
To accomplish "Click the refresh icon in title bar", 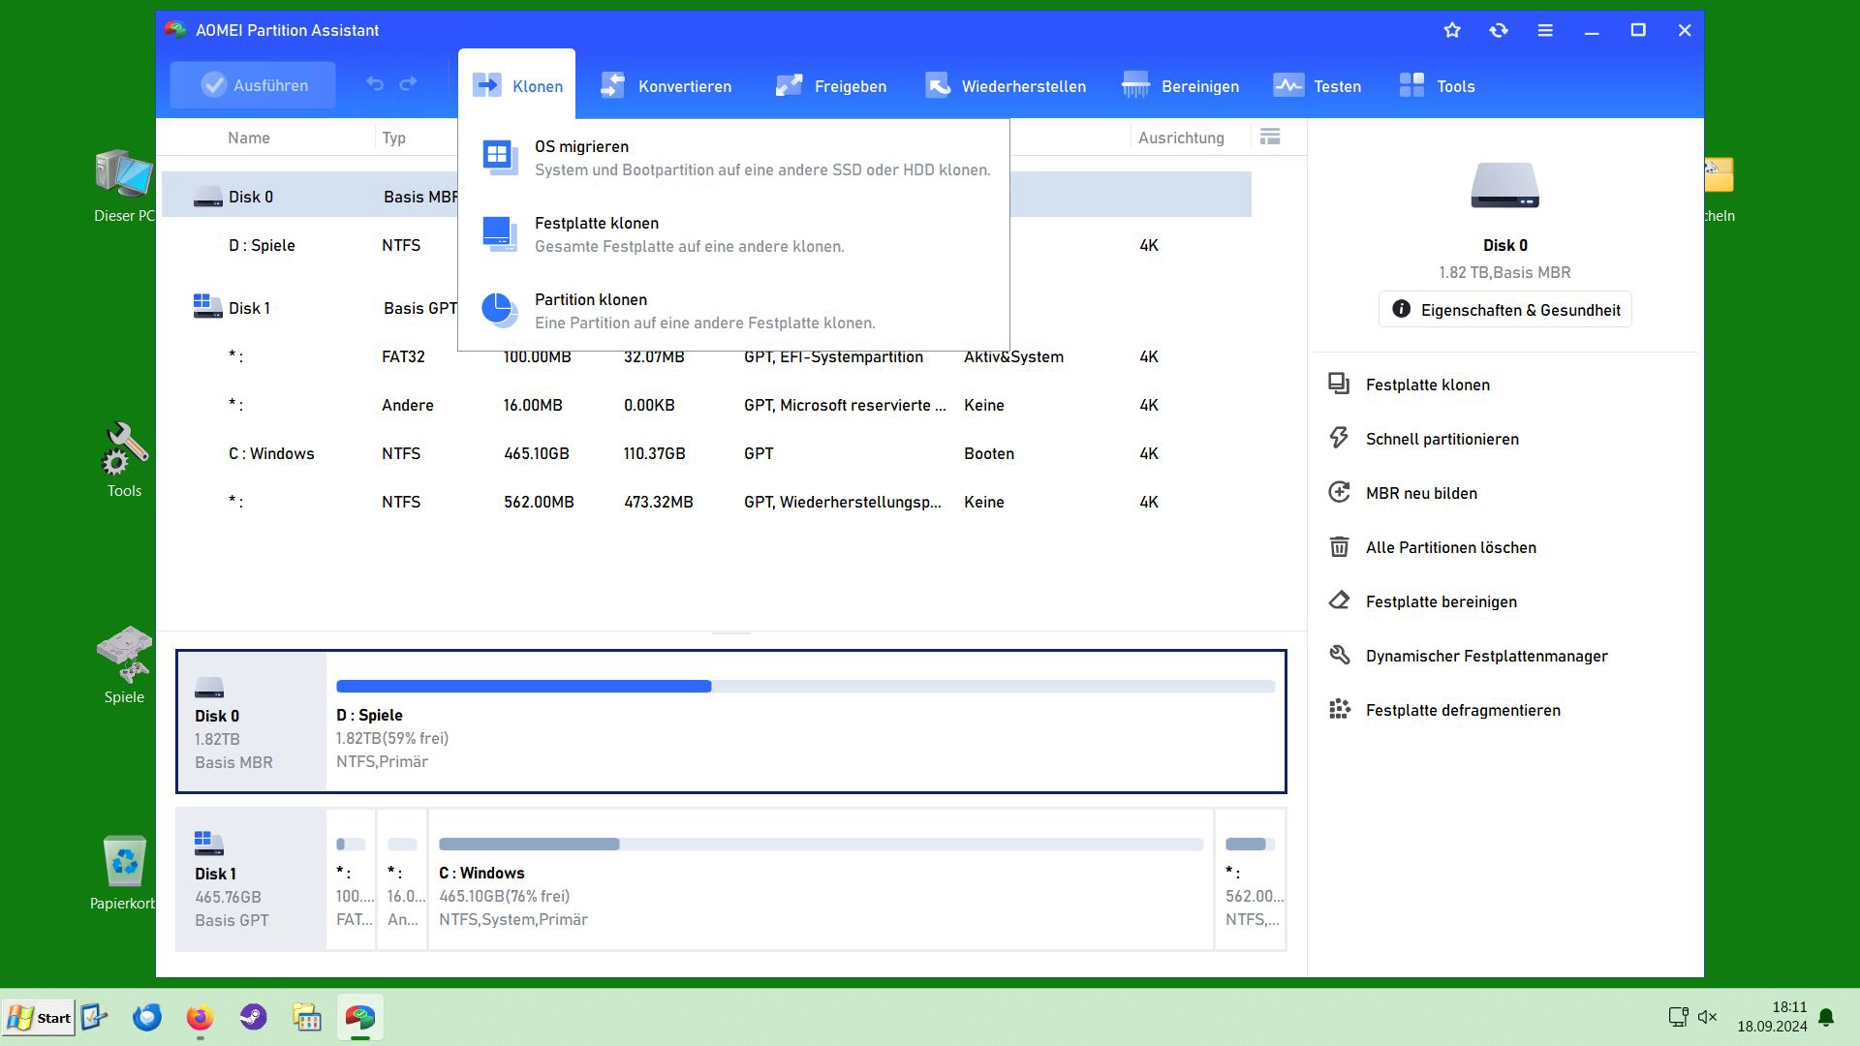I will tap(1499, 30).
